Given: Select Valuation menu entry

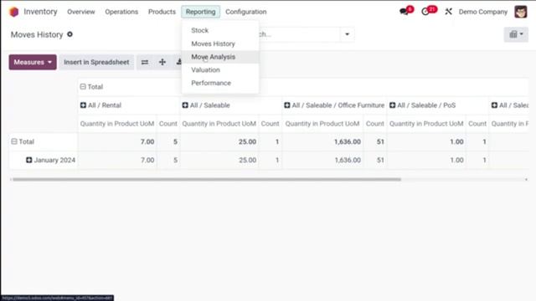Looking at the screenshot, I should pyautogui.click(x=220, y=69).
